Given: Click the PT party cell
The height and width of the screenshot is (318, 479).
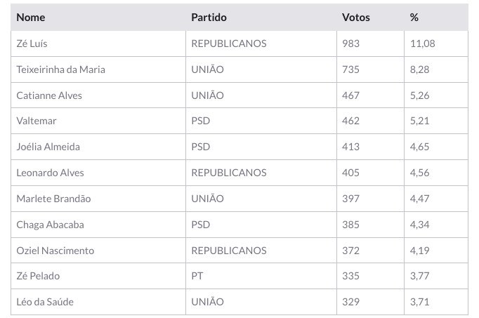Looking at the screenshot, I should coord(197,276).
